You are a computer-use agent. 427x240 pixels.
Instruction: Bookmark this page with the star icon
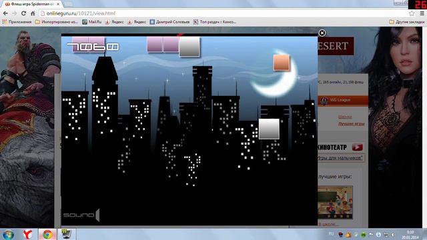[x=412, y=13]
